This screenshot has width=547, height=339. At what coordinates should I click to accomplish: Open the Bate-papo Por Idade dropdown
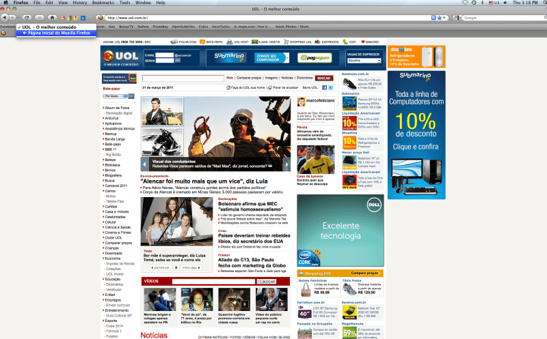(x=116, y=96)
